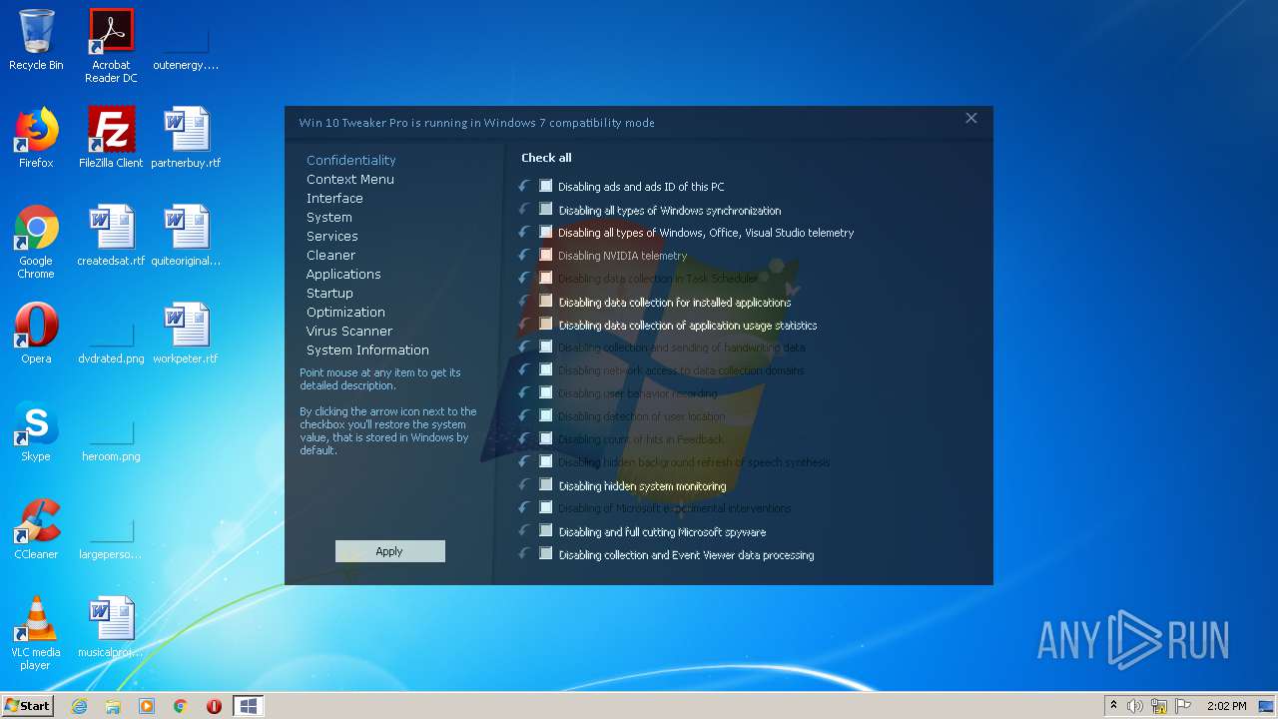
Task: Show hidden system tray icons
Action: pos(1113,706)
